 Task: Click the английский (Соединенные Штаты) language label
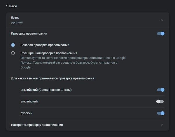click(x=46, y=90)
